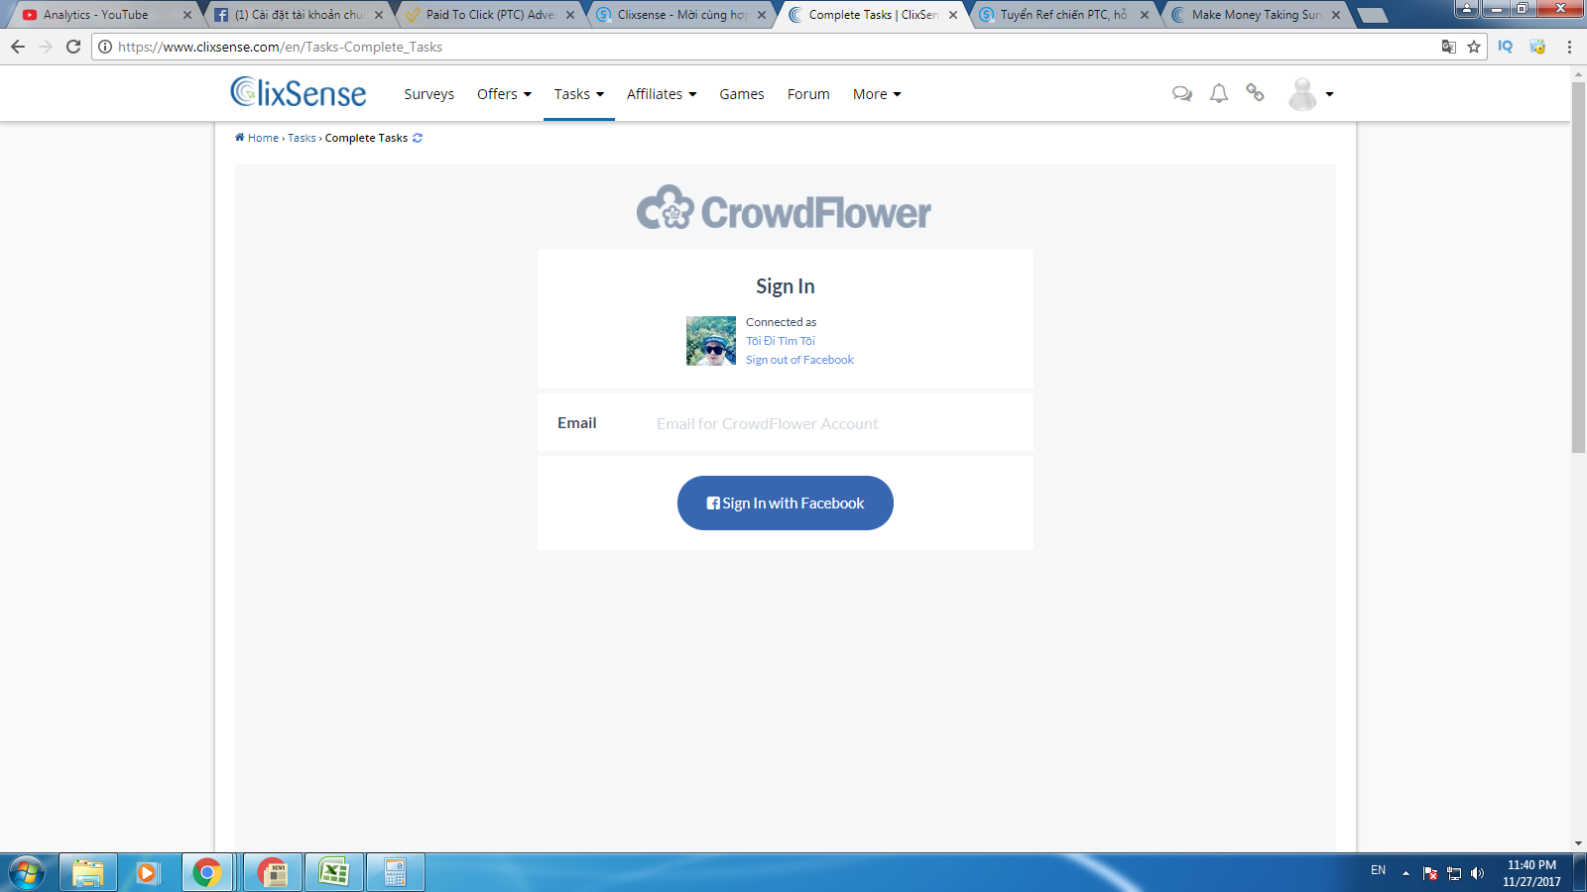Viewport: 1587px width, 892px height.
Task: Open the Calculator from the taskbar
Action: pyautogui.click(x=396, y=872)
